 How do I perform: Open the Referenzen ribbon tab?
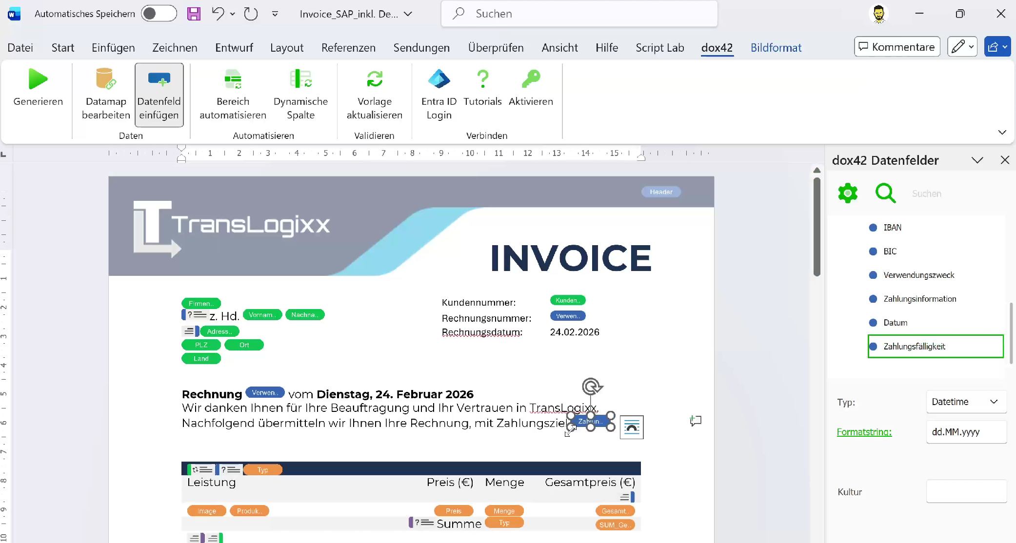tap(348, 48)
